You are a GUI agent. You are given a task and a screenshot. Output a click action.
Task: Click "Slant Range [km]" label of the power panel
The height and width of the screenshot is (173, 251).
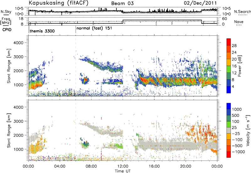[9, 66]
